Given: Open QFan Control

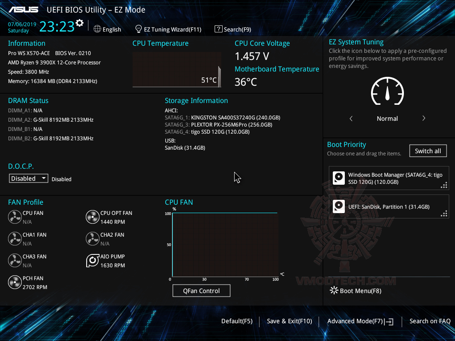Looking at the screenshot, I should point(201,290).
